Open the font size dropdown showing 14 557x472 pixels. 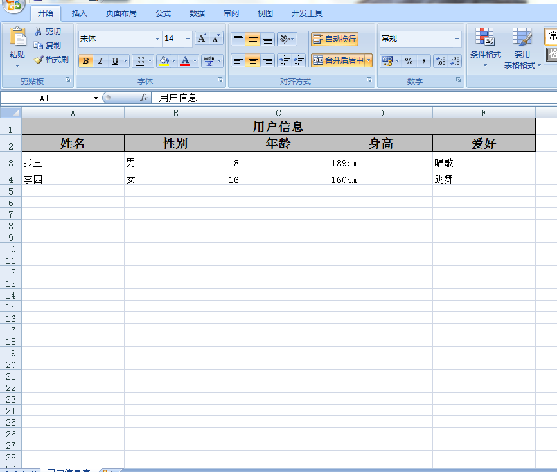tap(188, 39)
